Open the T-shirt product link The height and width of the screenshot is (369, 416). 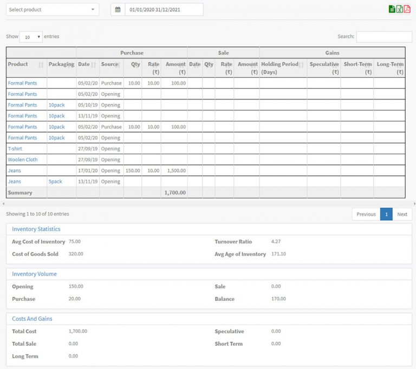[15, 149]
